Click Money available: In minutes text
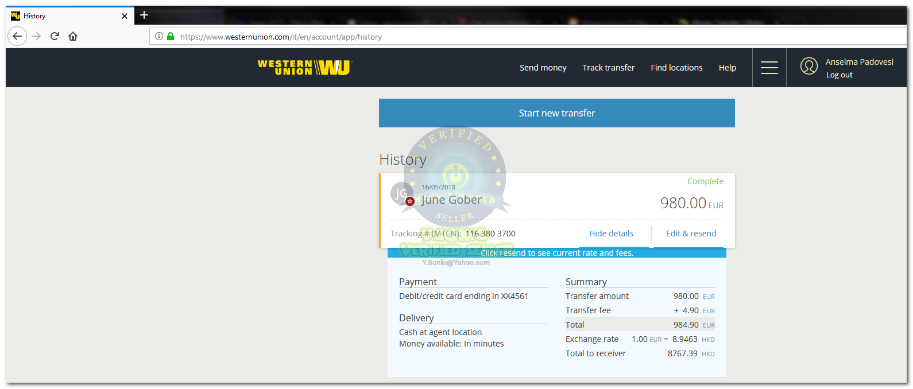 (451, 344)
